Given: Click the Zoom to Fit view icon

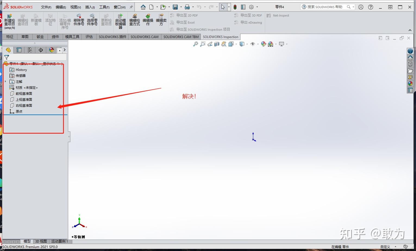Looking at the screenshot, I should tap(195, 44).
